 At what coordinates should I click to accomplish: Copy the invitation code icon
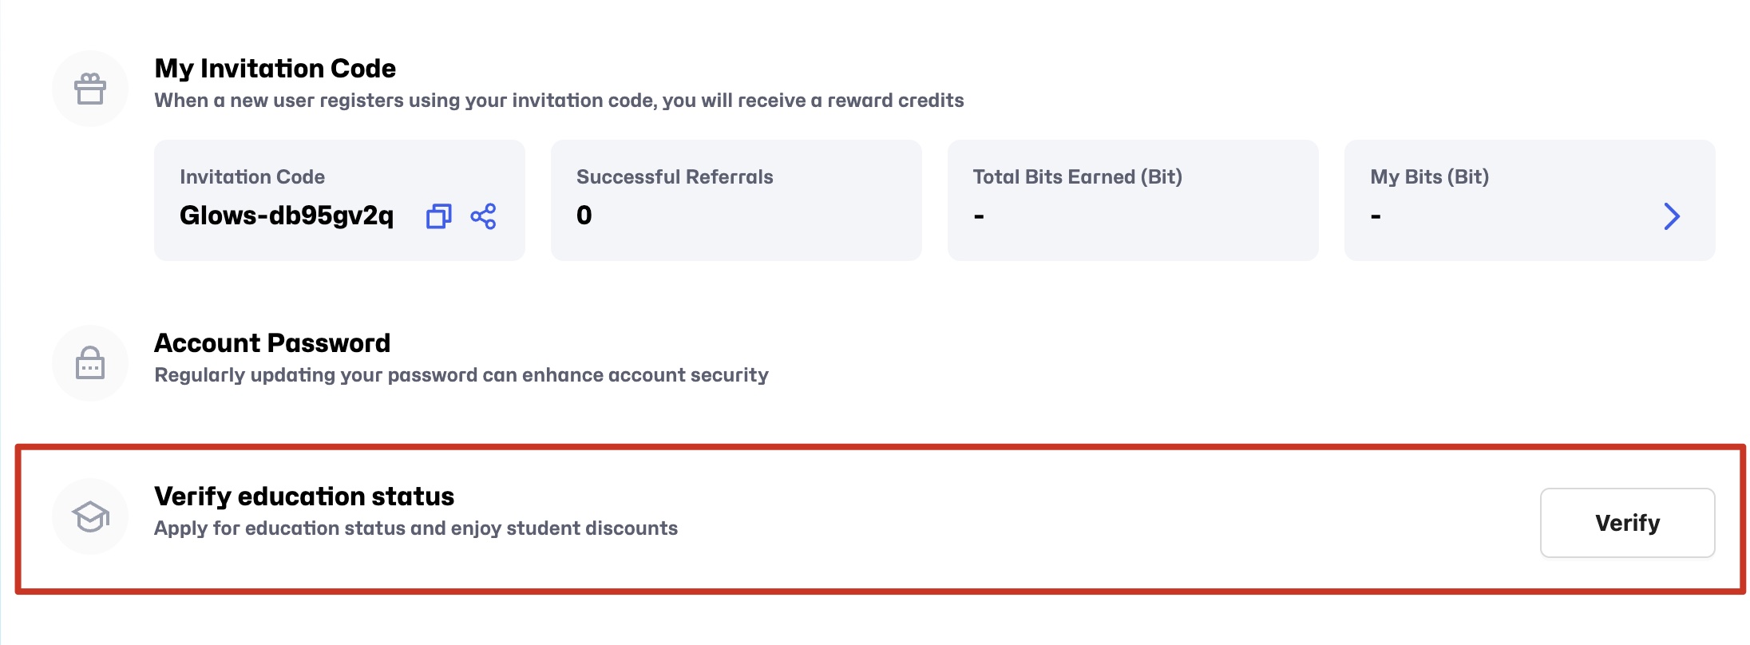(x=438, y=216)
